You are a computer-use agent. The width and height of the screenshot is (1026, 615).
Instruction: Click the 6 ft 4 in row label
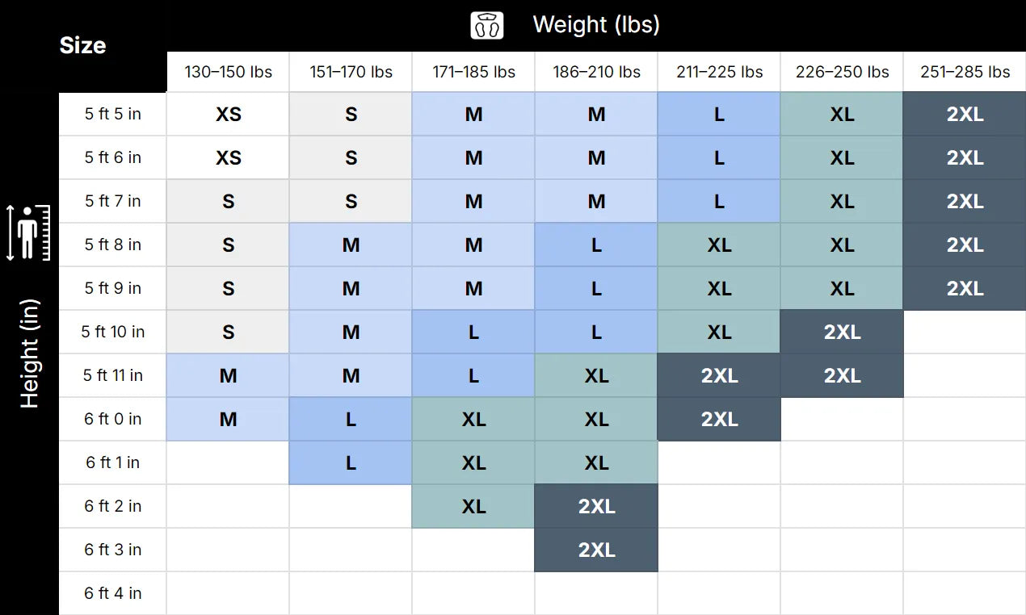113,593
